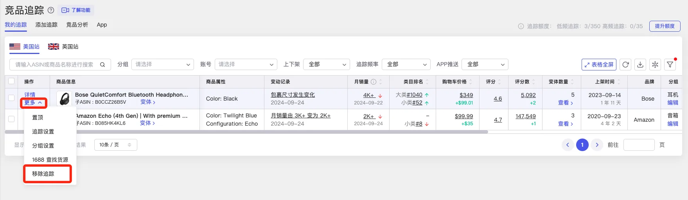Image resolution: width=688 pixels, height=200 pixels.
Task: Click the $349 buy box price
Action: tap(466, 95)
